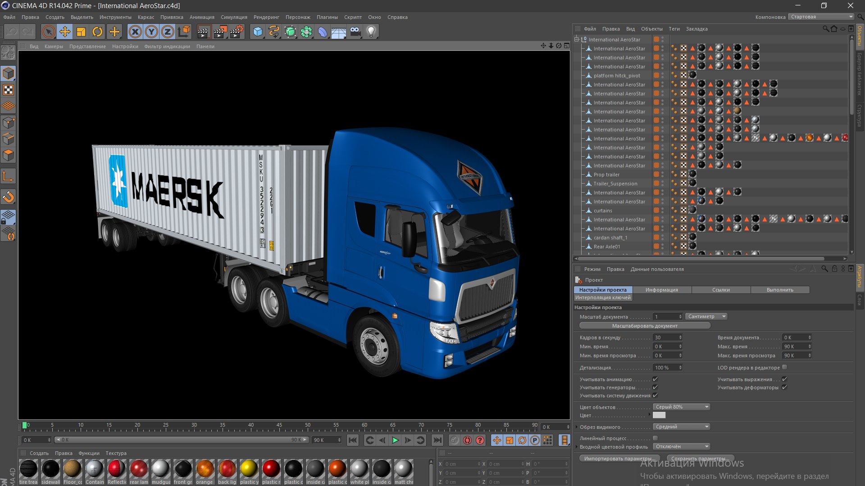The image size is (865, 486).
Task: Open Входной цветовой профиль dropdown
Action: tap(681, 446)
